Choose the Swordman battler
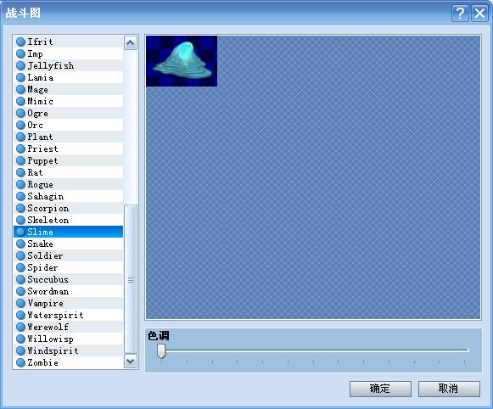The height and width of the screenshot is (409, 493). 68,291
